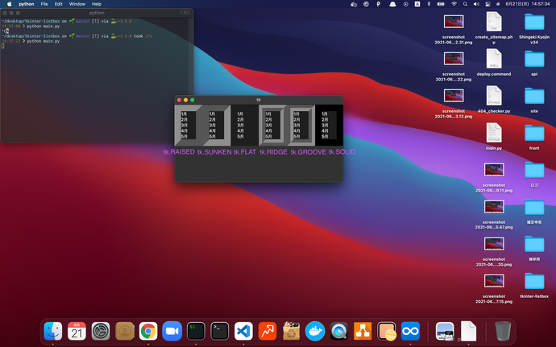Open Control Center from the menu bar
This screenshot has height=347, width=556.
click(x=488, y=4)
